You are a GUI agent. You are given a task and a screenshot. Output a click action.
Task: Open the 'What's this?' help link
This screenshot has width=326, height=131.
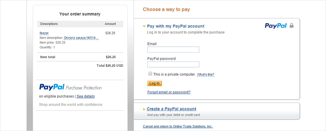click(x=206, y=75)
